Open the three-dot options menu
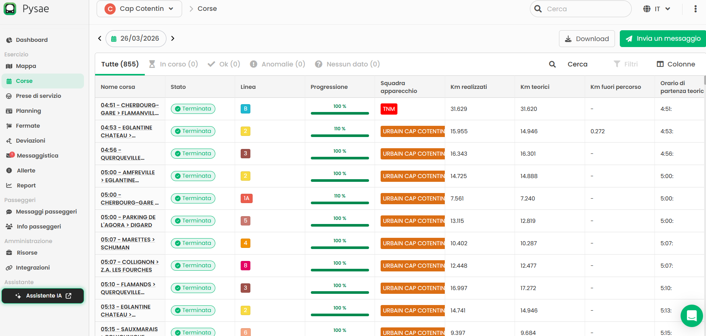Image resolution: width=706 pixels, height=336 pixels. click(x=695, y=9)
